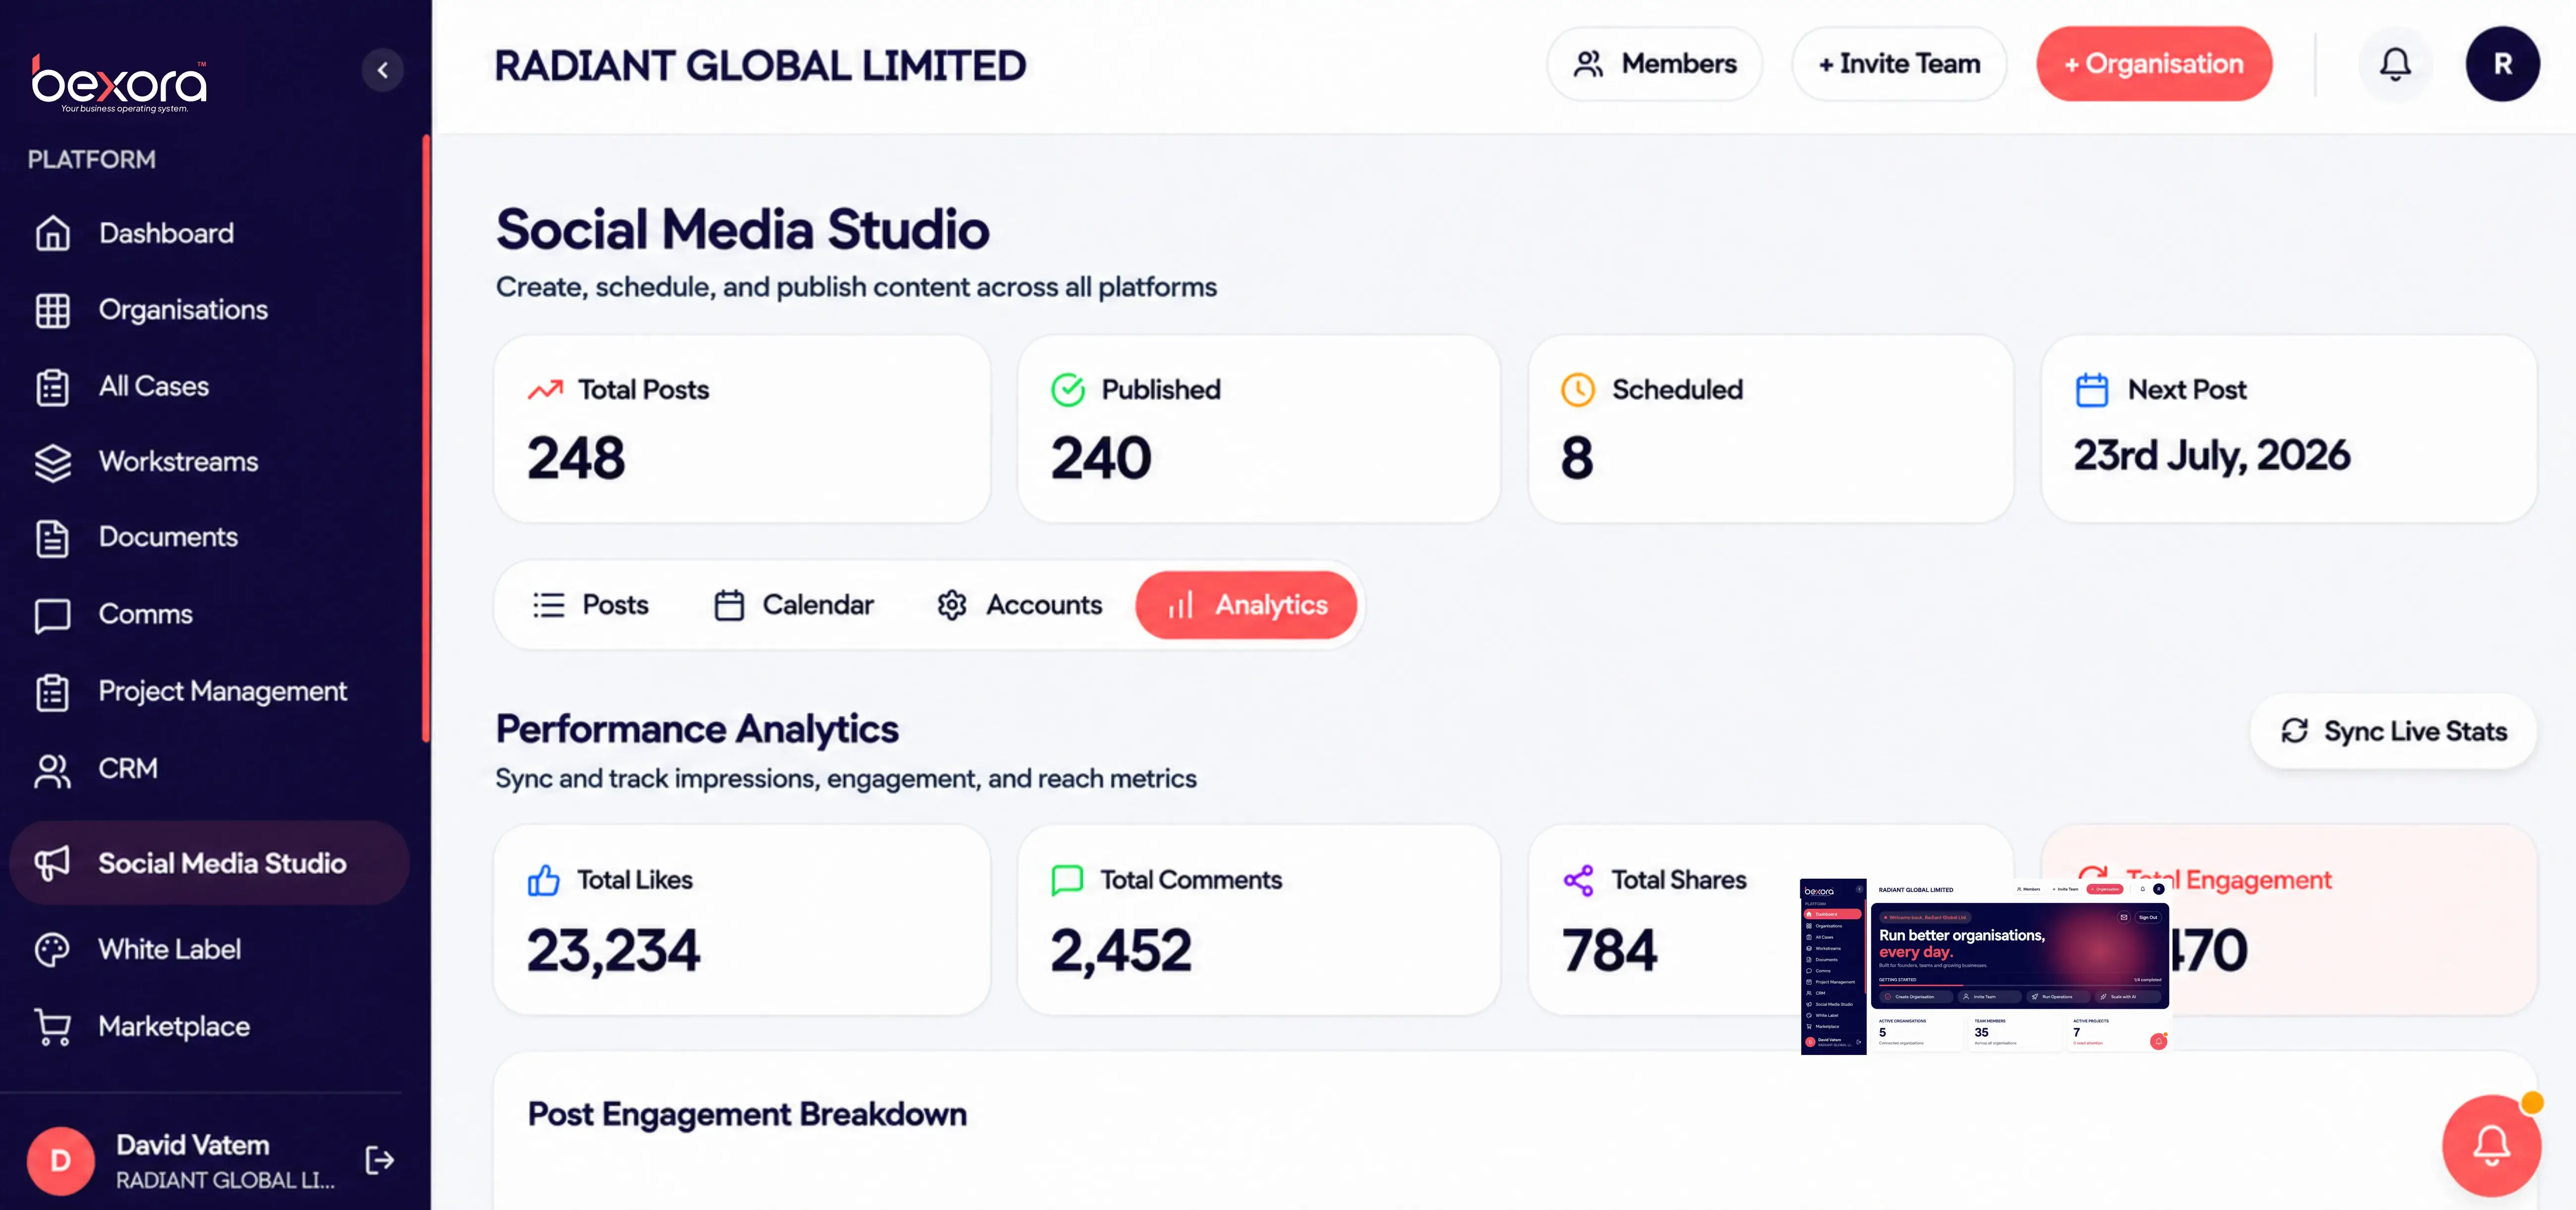Collapse the sidebar with chevron button

[x=382, y=70]
